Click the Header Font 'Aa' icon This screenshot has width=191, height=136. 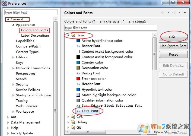tap(78, 84)
